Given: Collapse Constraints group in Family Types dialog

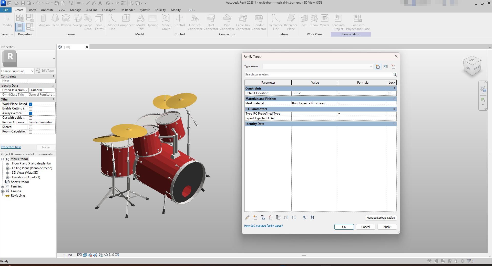Looking at the screenshot, I should [394, 88].
